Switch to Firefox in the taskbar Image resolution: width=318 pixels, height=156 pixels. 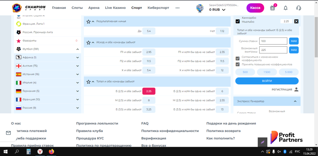pyautogui.click(x=52, y=152)
